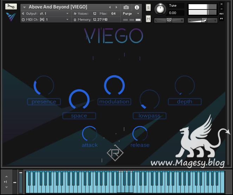Click the depth knob
Screen dimensions: 233x195
pyautogui.click(x=185, y=85)
